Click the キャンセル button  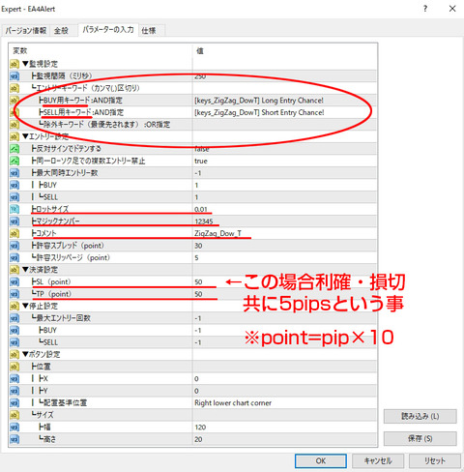click(x=378, y=460)
